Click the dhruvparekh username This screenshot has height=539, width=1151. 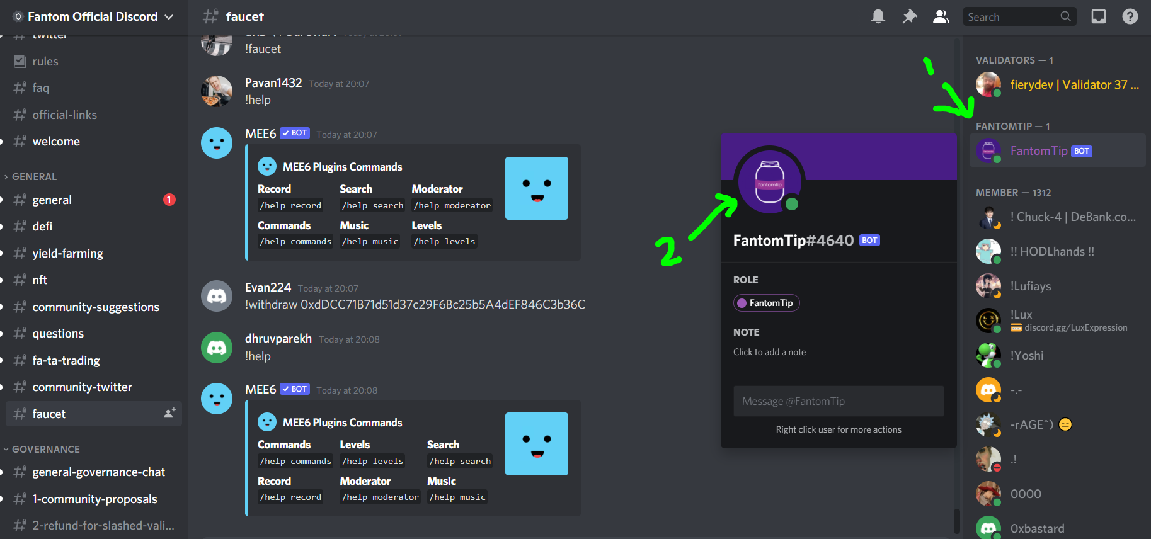point(278,339)
